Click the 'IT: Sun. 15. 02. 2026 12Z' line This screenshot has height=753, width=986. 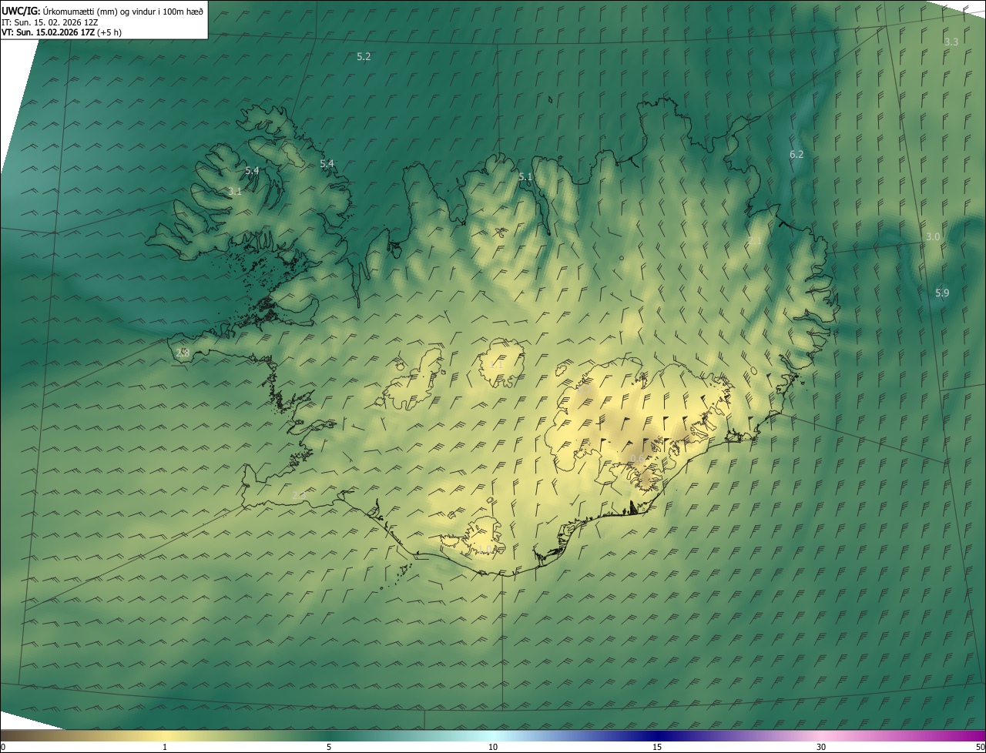pos(49,22)
